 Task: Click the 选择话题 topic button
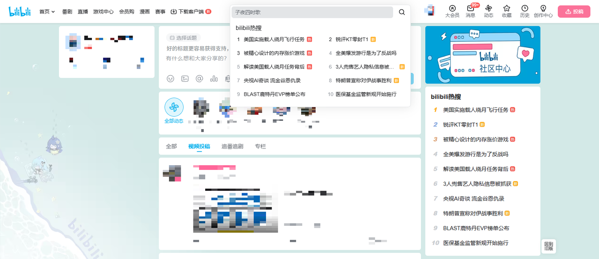pos(183,38)
